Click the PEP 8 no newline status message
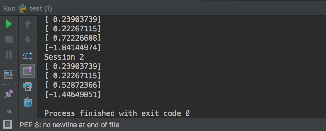 pyautogui.click(x=69, y=125)
